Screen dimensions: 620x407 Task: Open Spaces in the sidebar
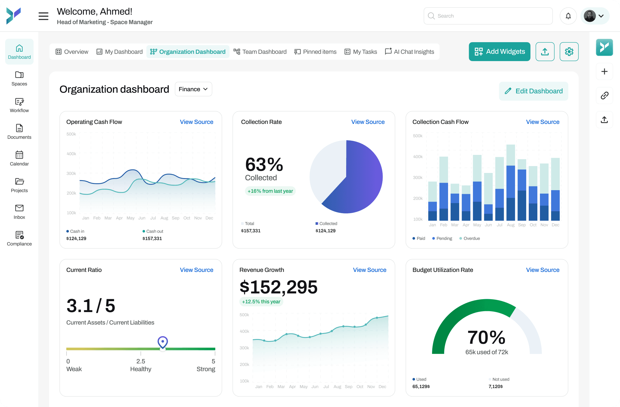click(x=19, y=78)
